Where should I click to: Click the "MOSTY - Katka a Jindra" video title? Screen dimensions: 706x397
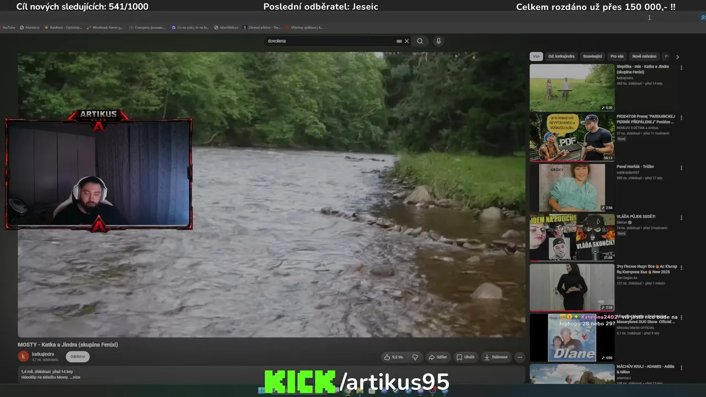[x=68, y=345]
